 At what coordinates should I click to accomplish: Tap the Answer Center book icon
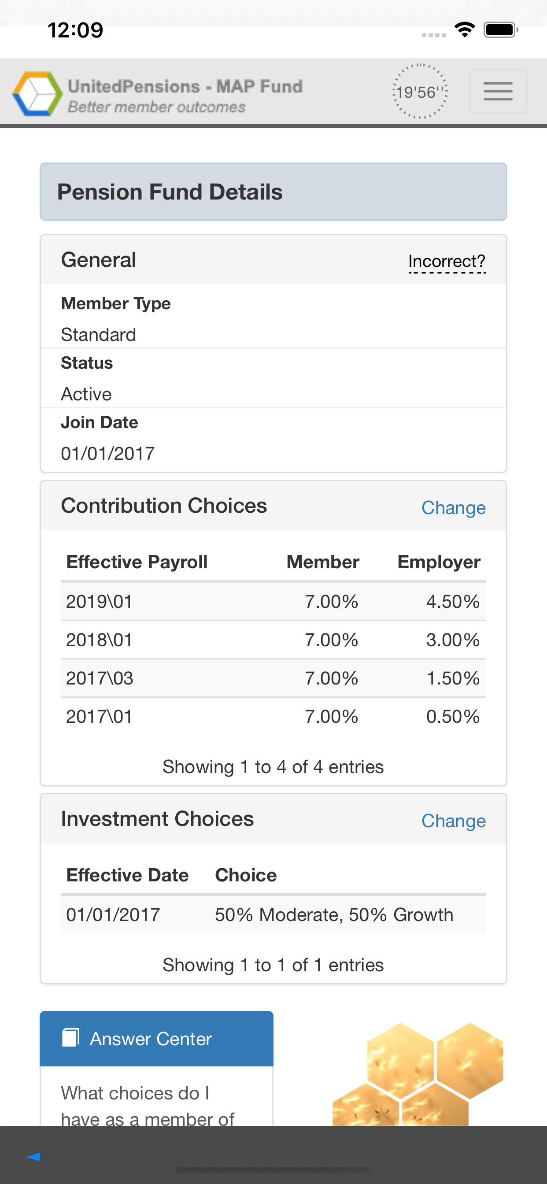[71, 1037]
